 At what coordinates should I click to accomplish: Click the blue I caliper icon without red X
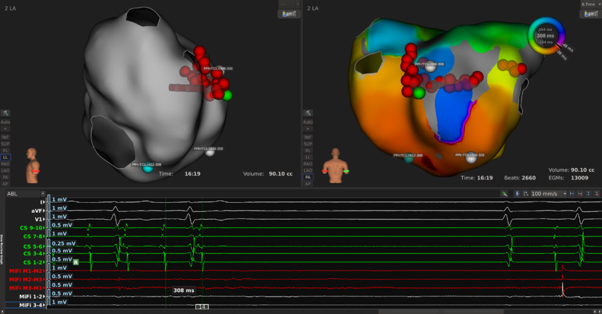pyautogui.click(x=588, y=194)
